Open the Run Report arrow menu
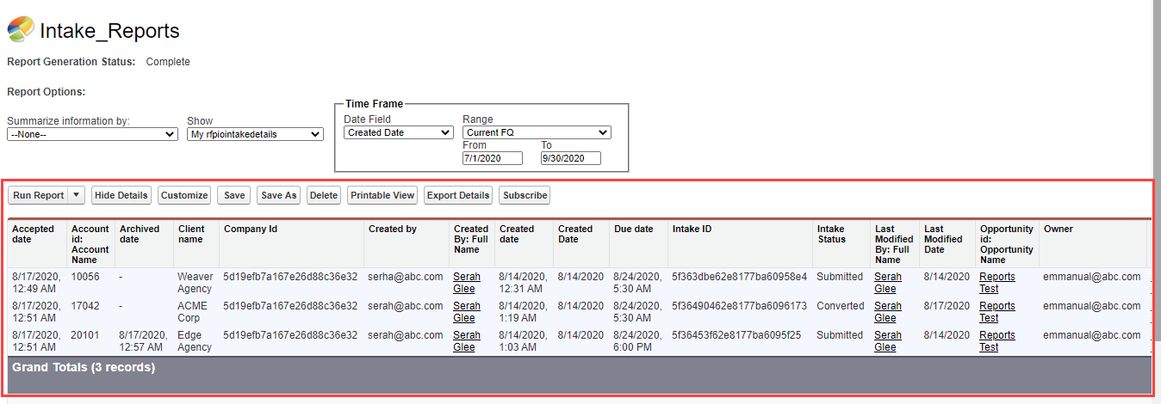 [76, 195]
